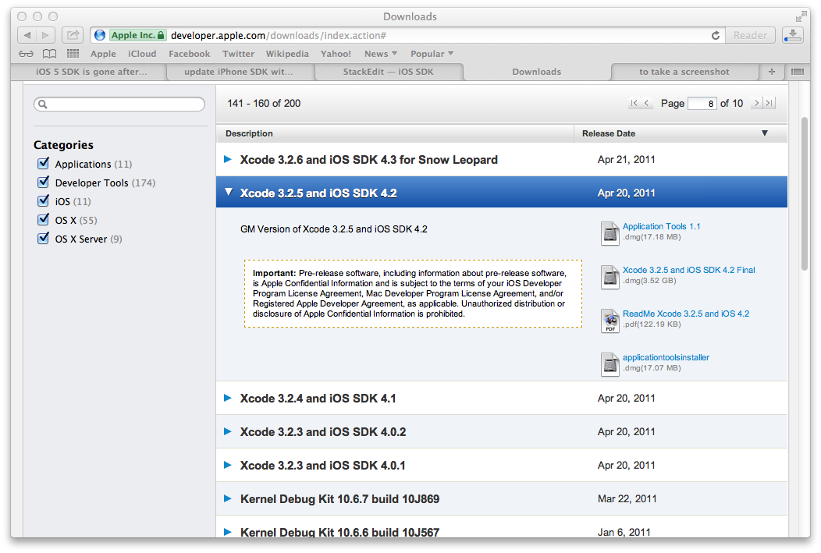Image resolution: width=821 pixels, height=553 pixels.
Task: Click the URL address field
Action: pos(407,35)
